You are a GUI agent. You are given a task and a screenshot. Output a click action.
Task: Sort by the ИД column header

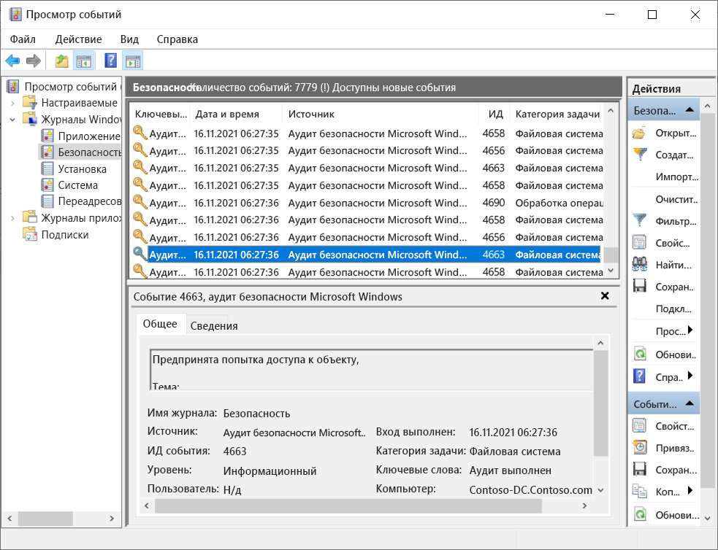pos(494,115)
